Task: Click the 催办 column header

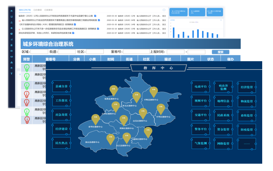Action: click(231, 59)
